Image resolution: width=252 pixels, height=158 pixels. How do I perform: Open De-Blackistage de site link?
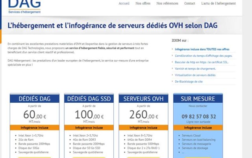189,82
